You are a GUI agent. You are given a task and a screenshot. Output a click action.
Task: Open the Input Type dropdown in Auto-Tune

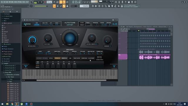(x=45, y=24)
